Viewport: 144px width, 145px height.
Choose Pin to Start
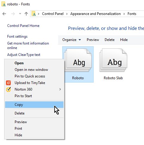34,96
